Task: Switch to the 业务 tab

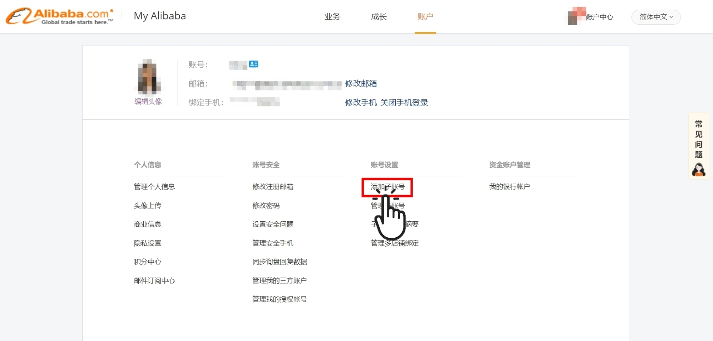Action: (332, 17)
